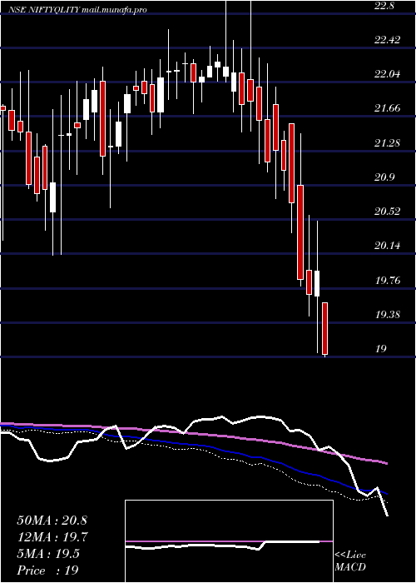Click the 22.42 price axis label

[x=387, y=40]
